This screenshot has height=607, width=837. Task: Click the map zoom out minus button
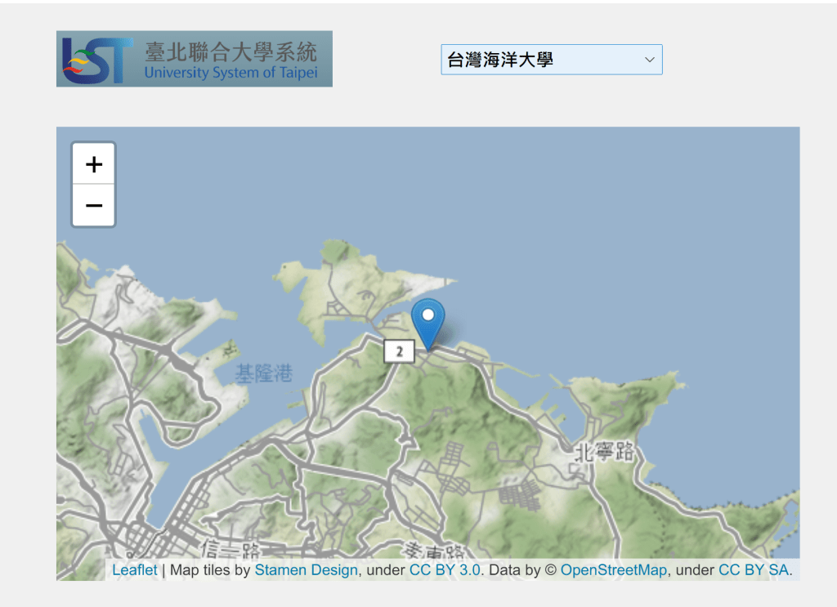click(94, 205)
